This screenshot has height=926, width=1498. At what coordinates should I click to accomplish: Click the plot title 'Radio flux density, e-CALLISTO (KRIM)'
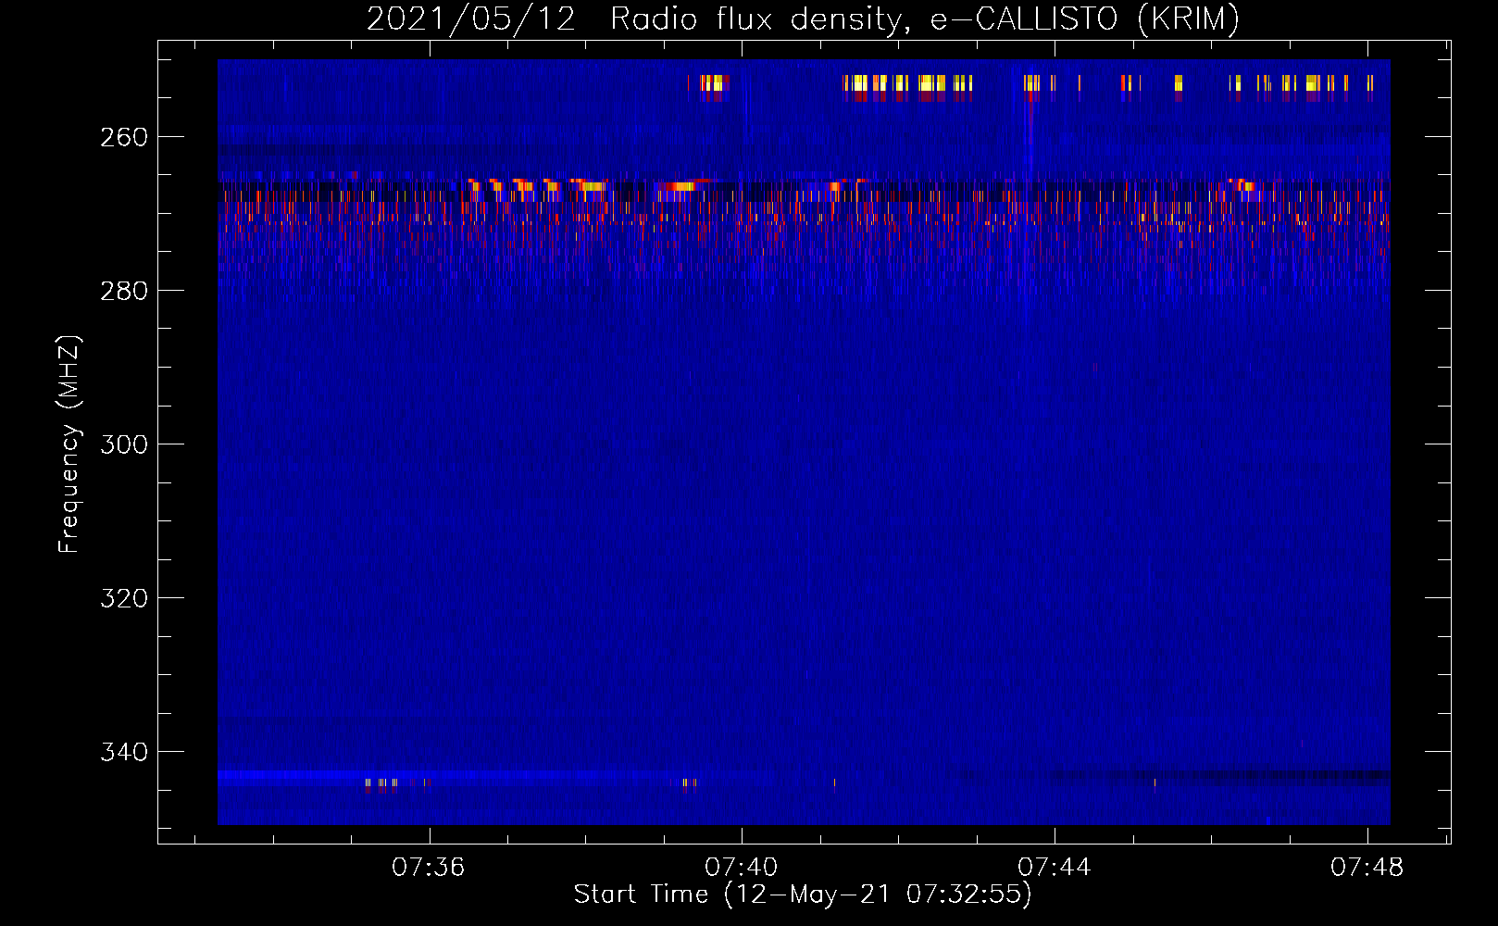point(925,19)
